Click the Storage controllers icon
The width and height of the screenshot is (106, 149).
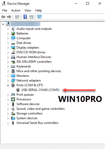point(13,113)
